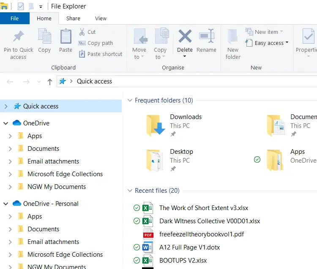Click the Back navigation arrow
Screen dimensions: 317x269
coord(10,82)
